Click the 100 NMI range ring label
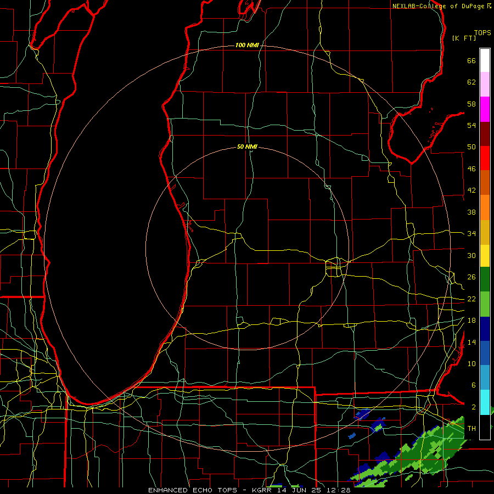 point(247,46)
